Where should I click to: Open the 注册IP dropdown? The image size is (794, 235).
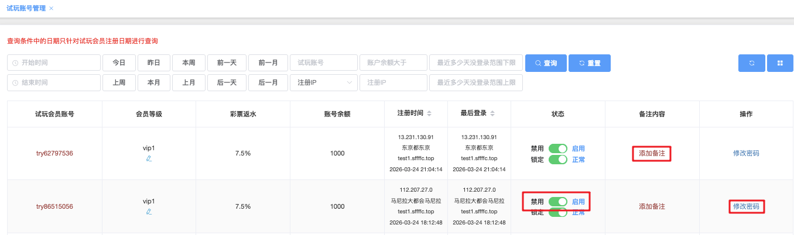[323, 83]
